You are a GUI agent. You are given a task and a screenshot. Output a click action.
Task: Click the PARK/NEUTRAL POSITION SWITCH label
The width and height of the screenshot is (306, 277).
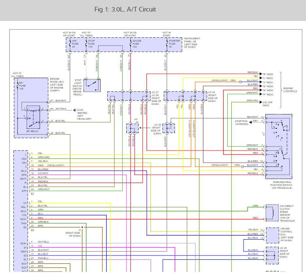pyautogui.click(x=281, y=185)
